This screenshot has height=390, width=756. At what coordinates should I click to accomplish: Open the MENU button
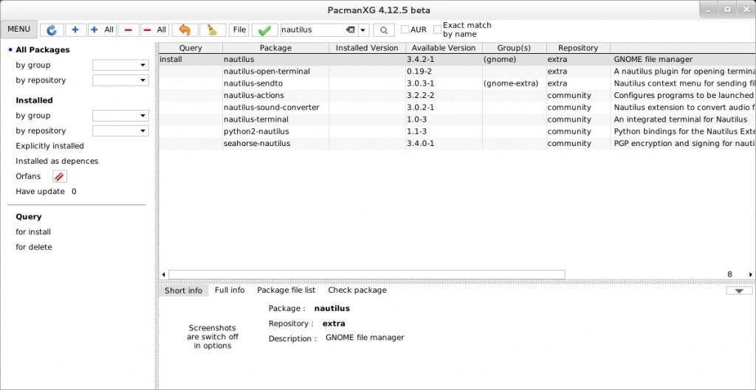tap(18, 29)
